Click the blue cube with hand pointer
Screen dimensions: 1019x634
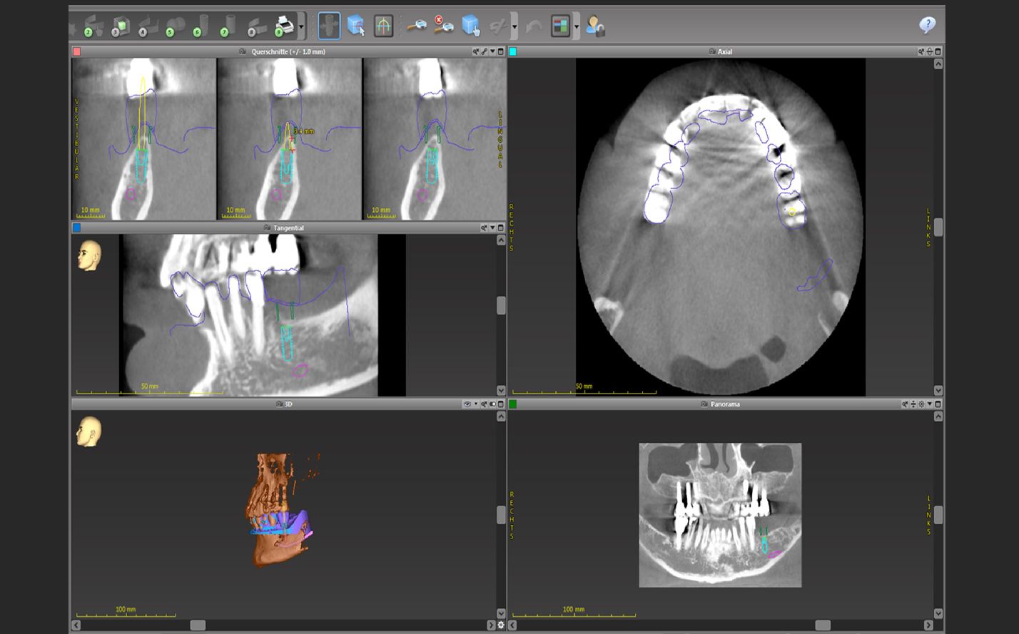pyautogui.click(x=471, y=26)
